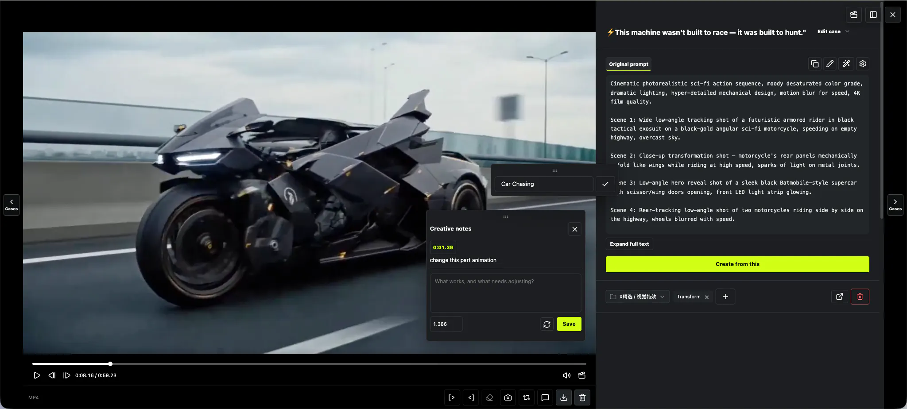The image size is (907, 409).
Task: Open the X精选 / 视觉特效 folder dropdown
Action: pyautogui.click(x=637, y=297)
